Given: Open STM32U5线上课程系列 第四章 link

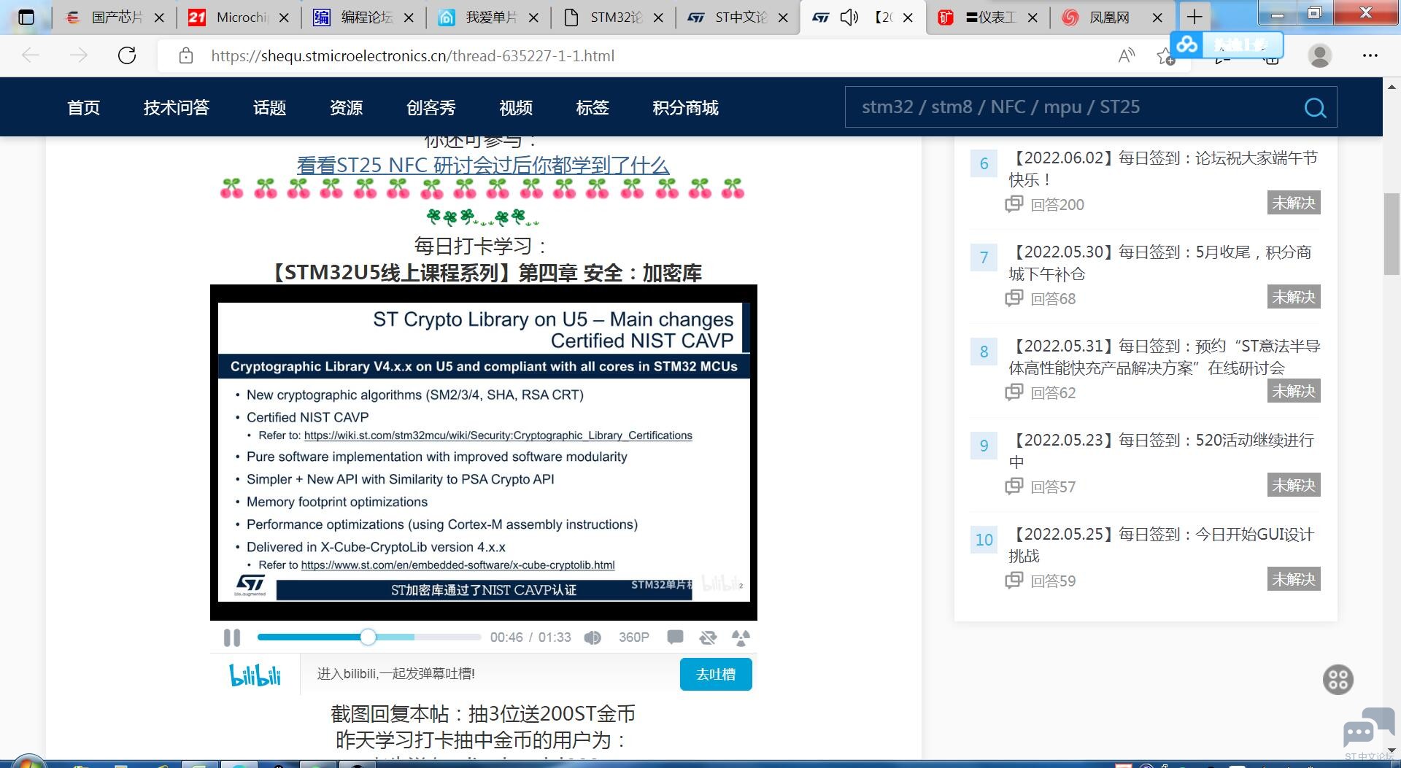Looking at the screenshot, I should (x=485, y=274).
